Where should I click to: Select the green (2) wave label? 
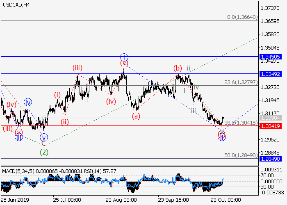coord(44,152)
